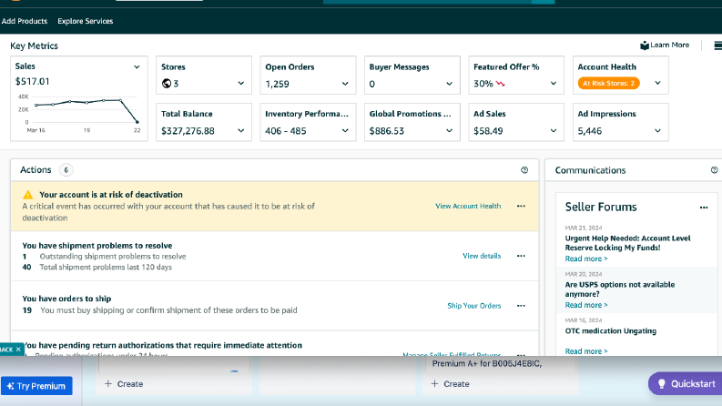Open more options for orders to ship row
722x406 pixels.
tap(521, 306)
